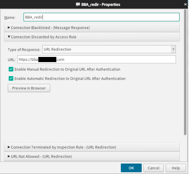Click the speech bubble icon in title bar
Viewport: 189px width, 174px height.
[x=78, y=5]
